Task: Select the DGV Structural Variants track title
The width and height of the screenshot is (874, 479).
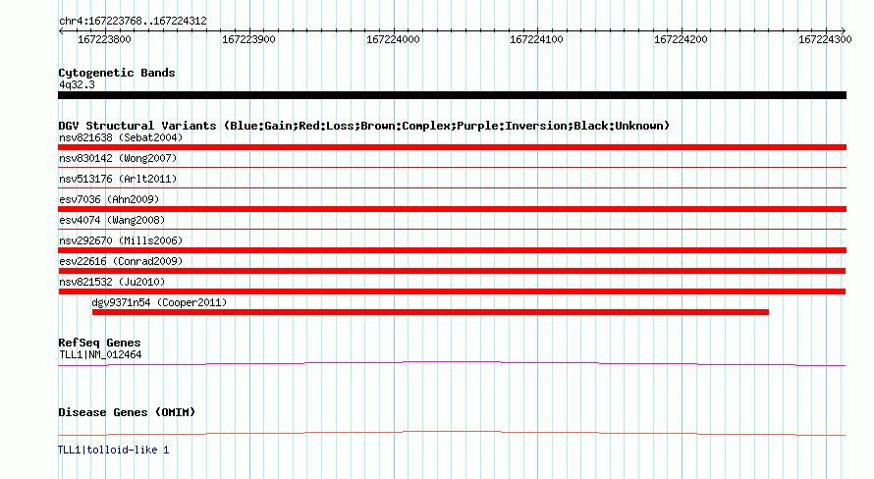Action: 363,126
